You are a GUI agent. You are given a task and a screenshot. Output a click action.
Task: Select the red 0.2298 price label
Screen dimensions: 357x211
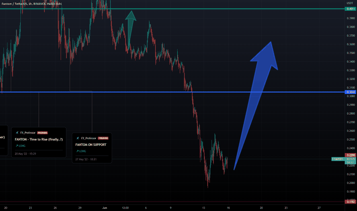[350, 155]
